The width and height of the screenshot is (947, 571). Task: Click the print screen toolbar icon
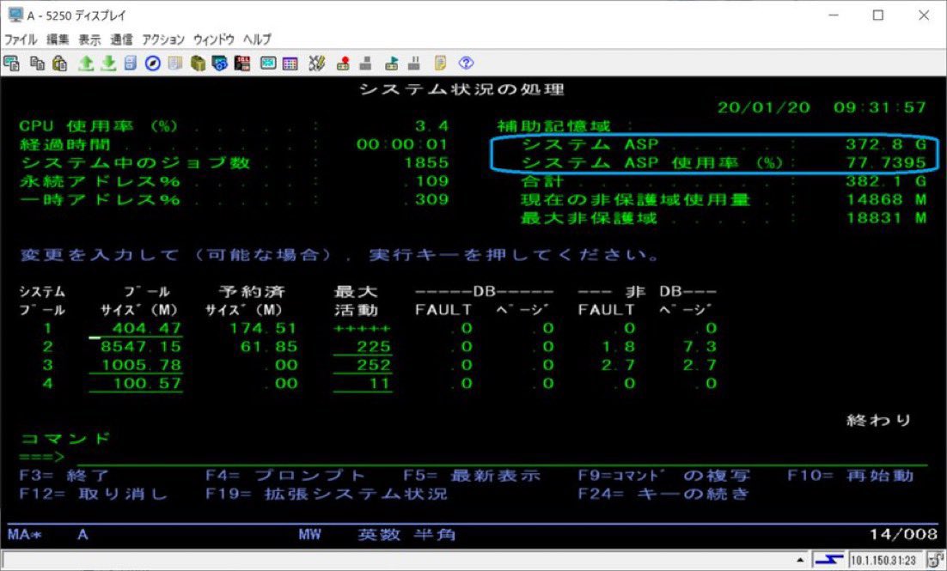point(11,63)
